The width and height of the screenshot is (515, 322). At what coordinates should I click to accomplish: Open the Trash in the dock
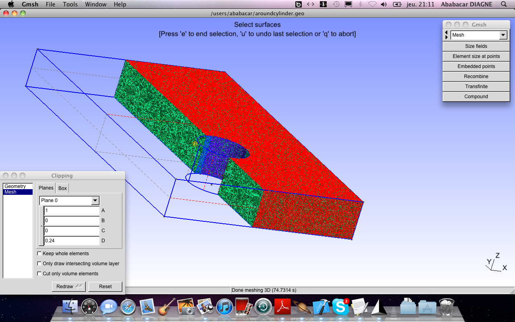(447, 307)
